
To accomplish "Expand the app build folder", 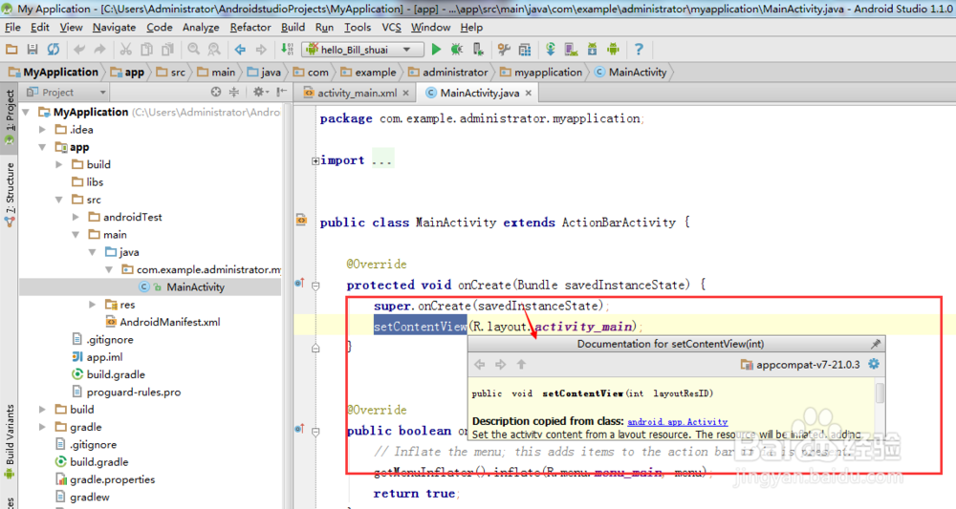I will pyautogui.click(x=58, y=164).
